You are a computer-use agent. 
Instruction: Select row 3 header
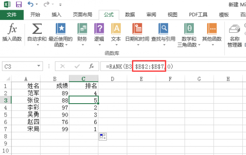[x=6, y=100]
